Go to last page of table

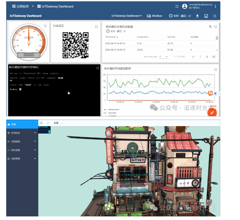coord(214,57)
